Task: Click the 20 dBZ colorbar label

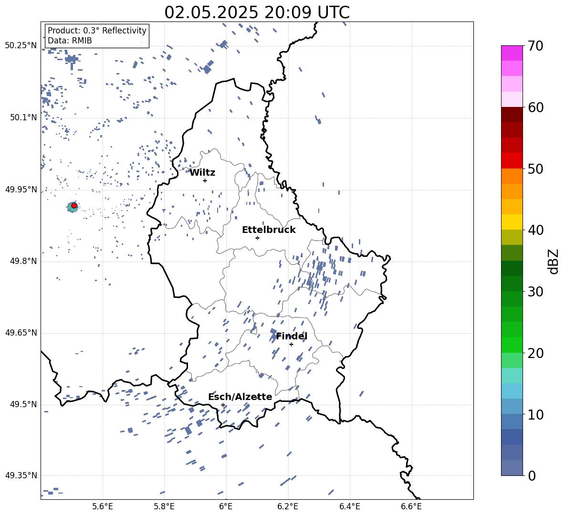Action: [x=535, y=353]
